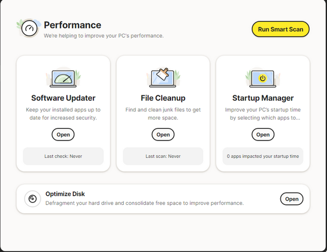Click the "Find and clean junk files" description

tap(163, 114)
